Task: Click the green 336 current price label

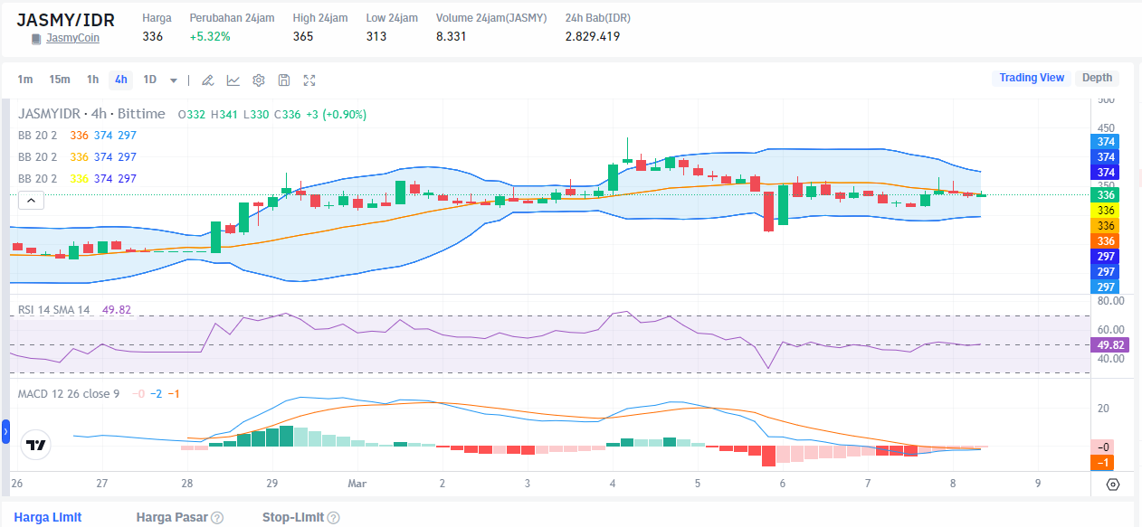Action: pyautogui.click(x=1106, y=194)
